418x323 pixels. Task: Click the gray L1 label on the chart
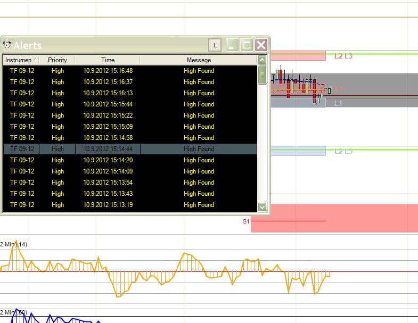tap(338, 103)
